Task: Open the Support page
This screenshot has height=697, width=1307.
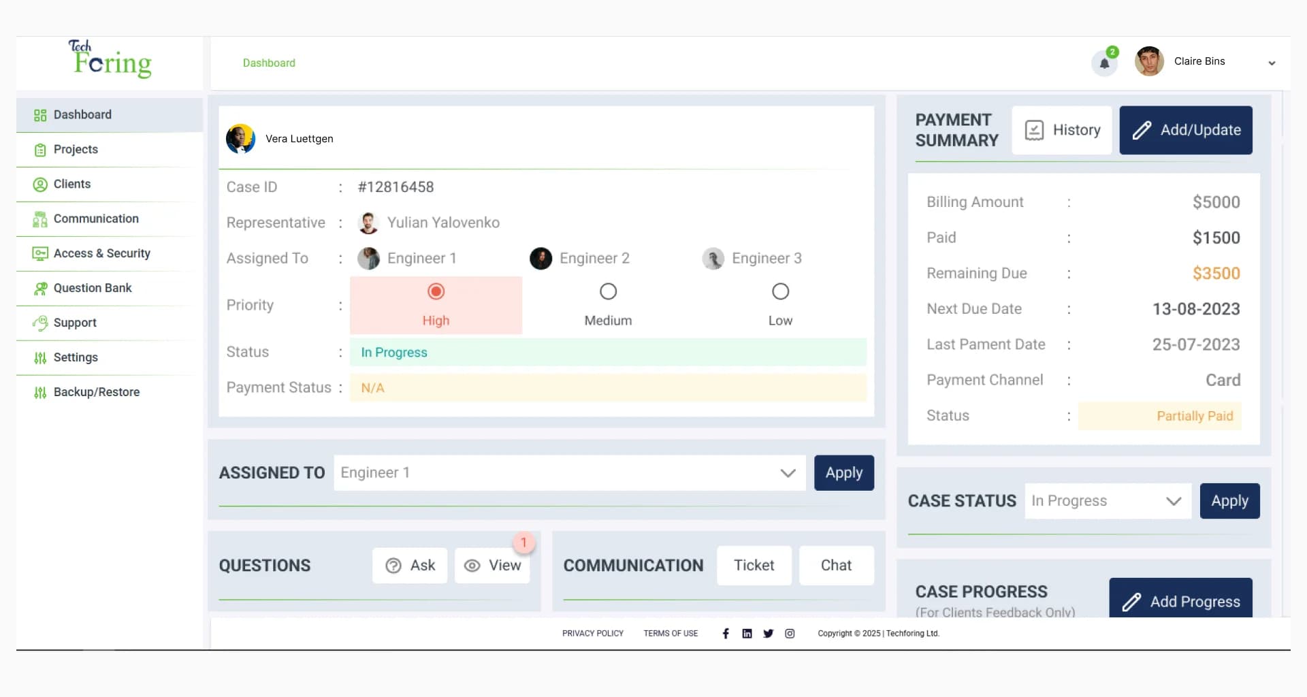Action: (x=110, y=323)
